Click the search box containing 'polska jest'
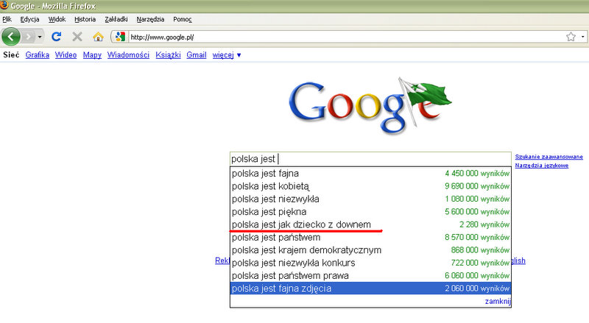This screenshot has width=589, height=323. pos(370,159)
